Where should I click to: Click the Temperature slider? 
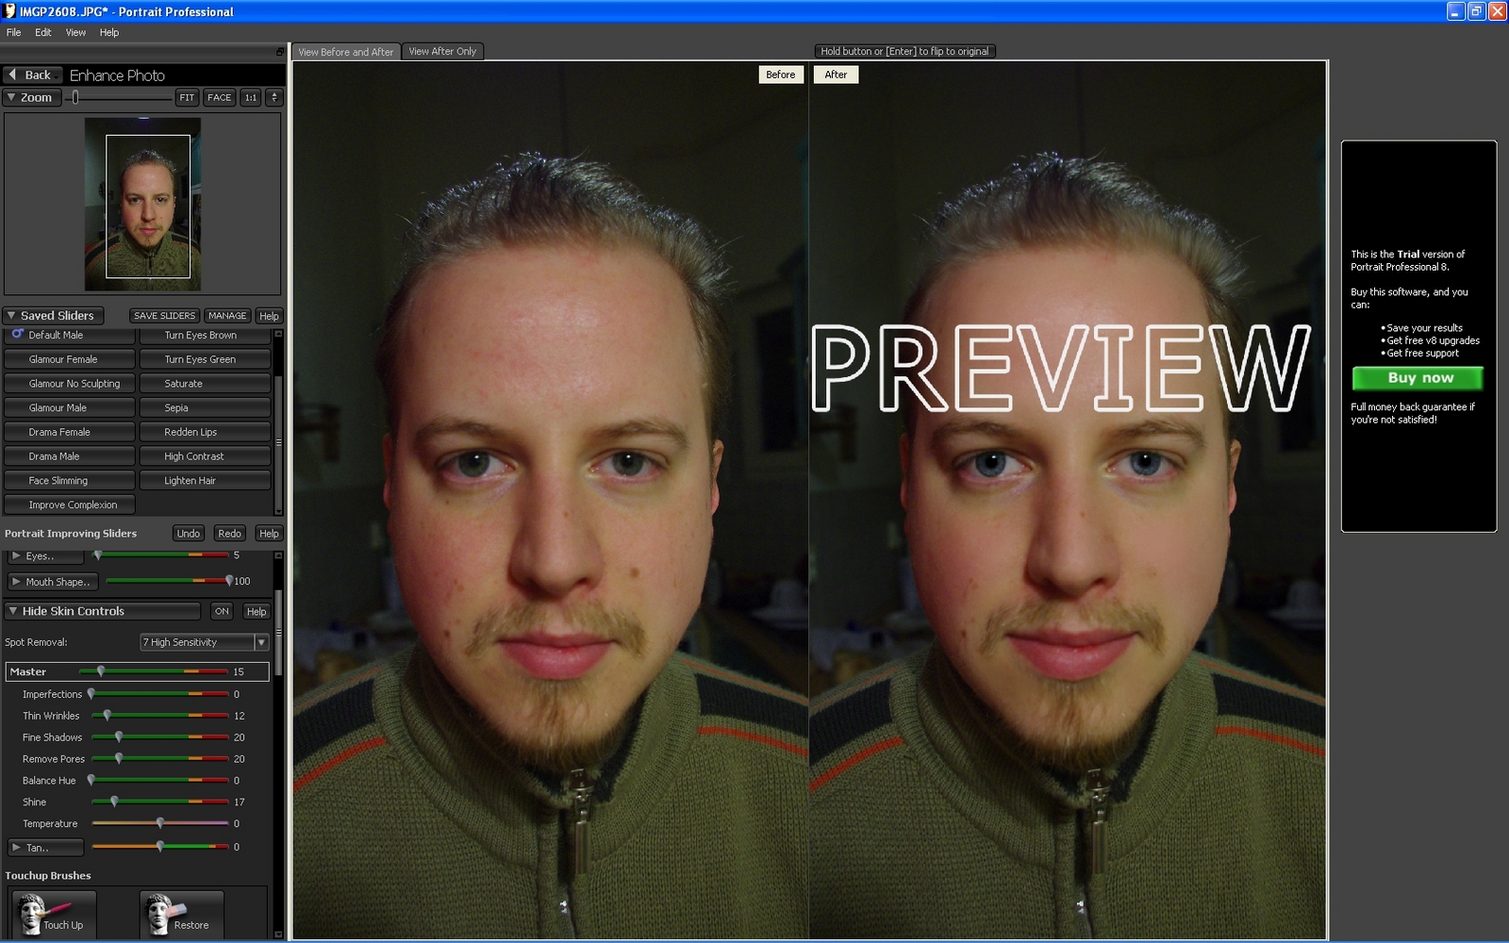click(x=159, y=823)
